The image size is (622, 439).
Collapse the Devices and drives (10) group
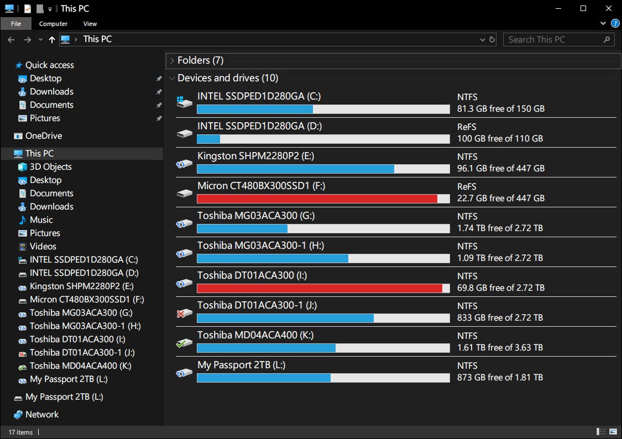172,78
